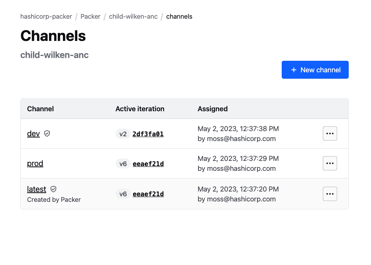
Task: Expand the latest channel ellipsis actions
Action: click(x=330, y=193)
